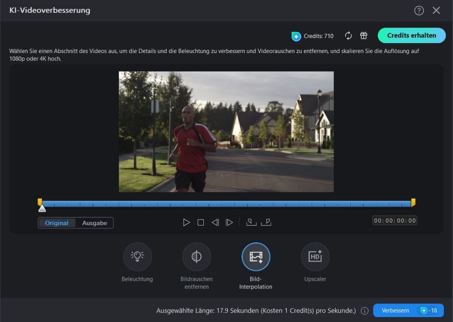
Task: Select the Bild-Interpolation option
Action: pyautogui.click(x=255, y=256)
